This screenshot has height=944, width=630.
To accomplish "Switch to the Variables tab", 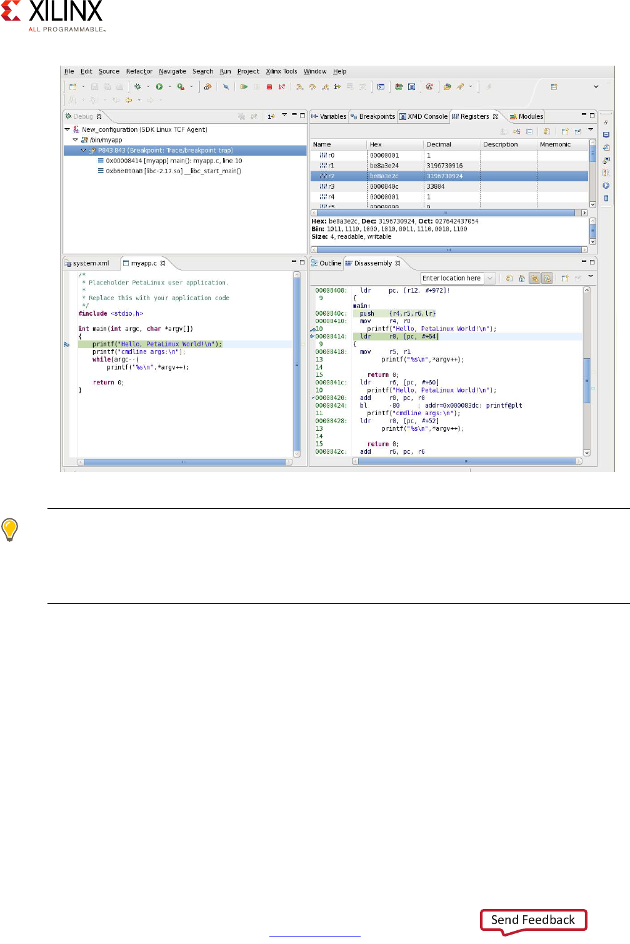I will [329, 116].
